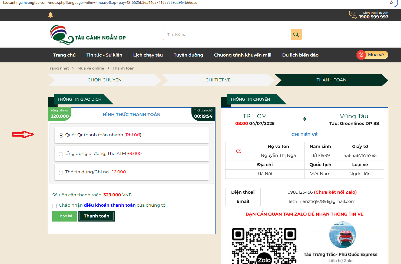Click the red percent discount icon
This screenshot has height=264, width=401.
[361, 55]
